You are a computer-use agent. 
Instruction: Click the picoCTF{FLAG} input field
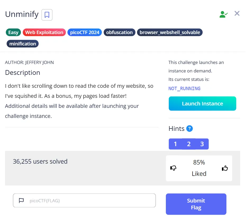84,200
